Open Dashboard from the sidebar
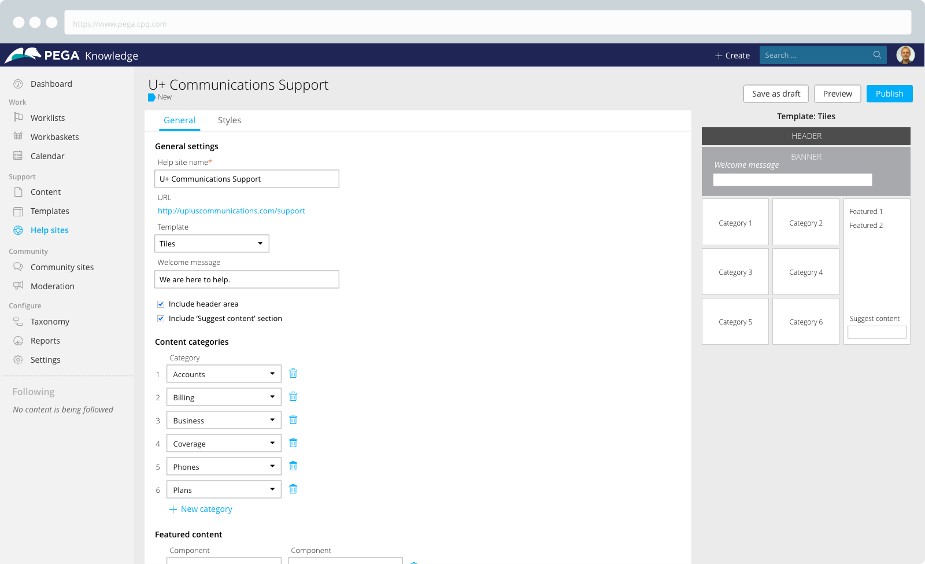925x564 pixels. pyautogui.click(x=51, y=84)
